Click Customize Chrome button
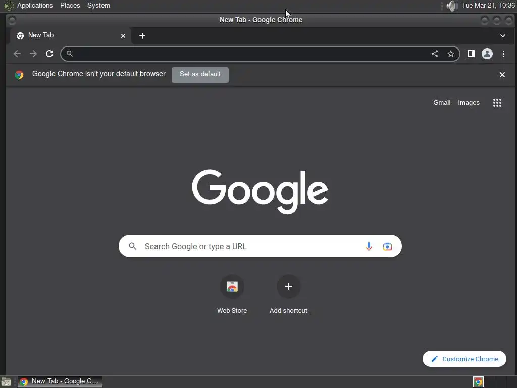Screen dimensions: 517x388 (x=464, y=359)
